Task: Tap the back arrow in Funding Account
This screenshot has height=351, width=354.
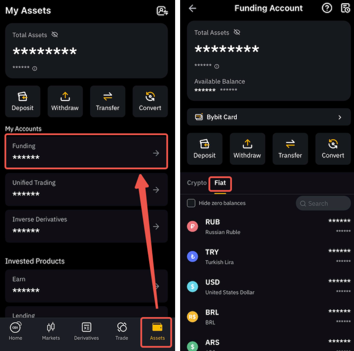Action: [x=192, y=8]
